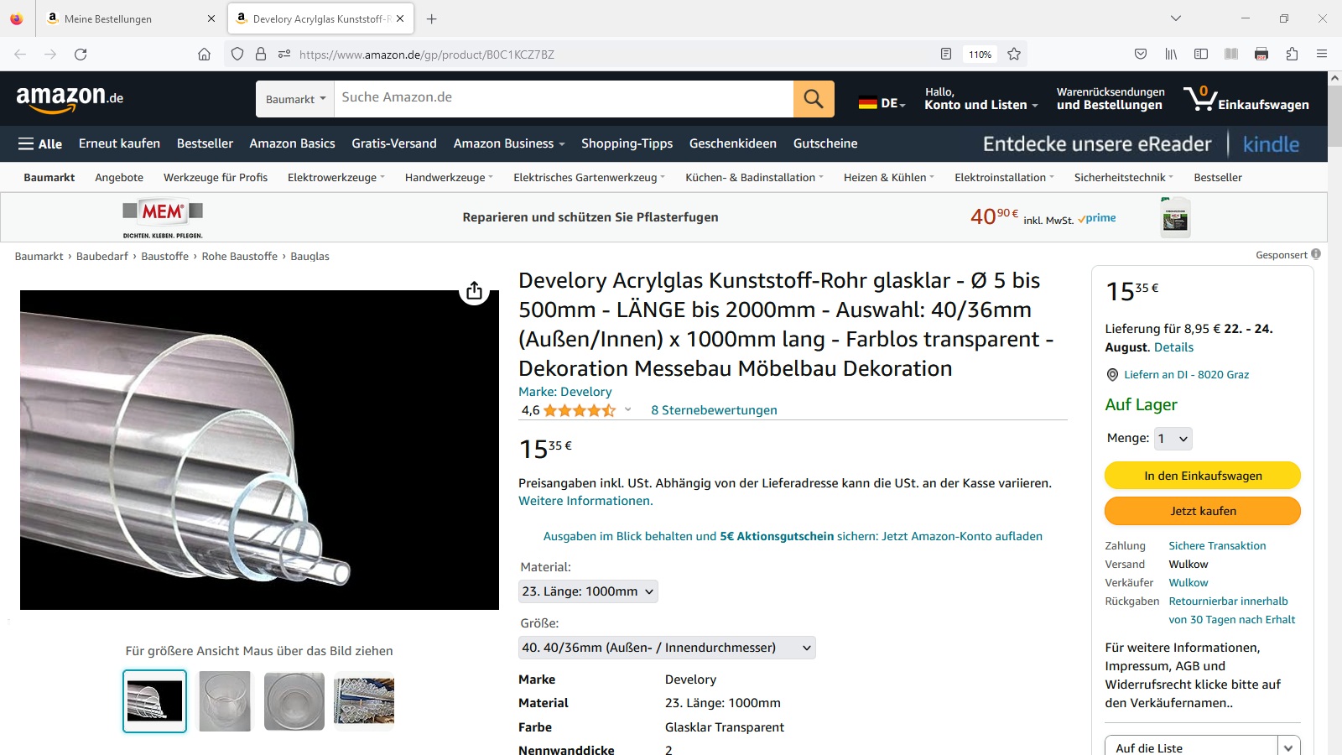Click the kindle eReader banner
The width and height of the screenshot is (1342, 755).
pos(1141,144)
